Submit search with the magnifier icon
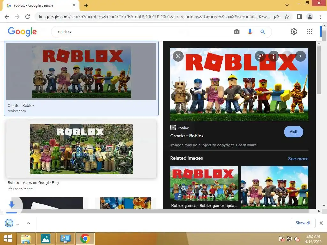Viewport: 327px width, 245px height. [x=262, y=32]
